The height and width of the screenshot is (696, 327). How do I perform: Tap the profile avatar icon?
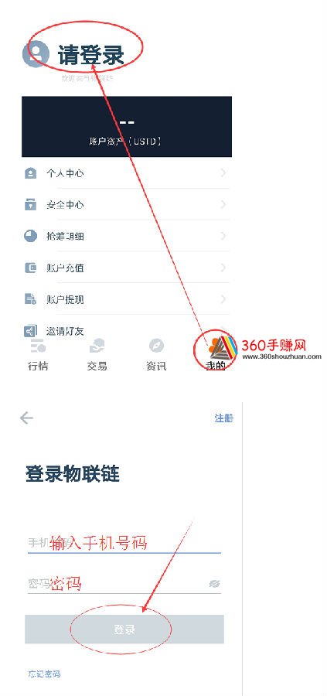coord(35,54)
